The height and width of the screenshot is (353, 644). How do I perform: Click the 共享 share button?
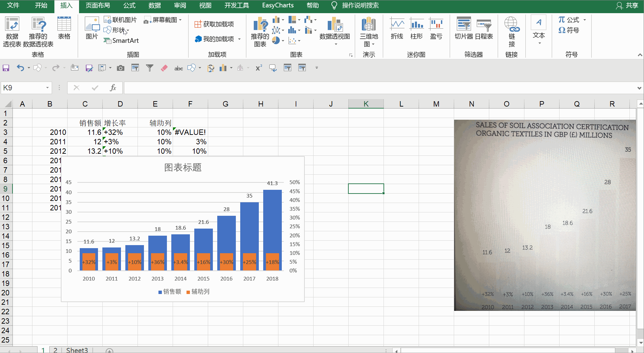627,5
